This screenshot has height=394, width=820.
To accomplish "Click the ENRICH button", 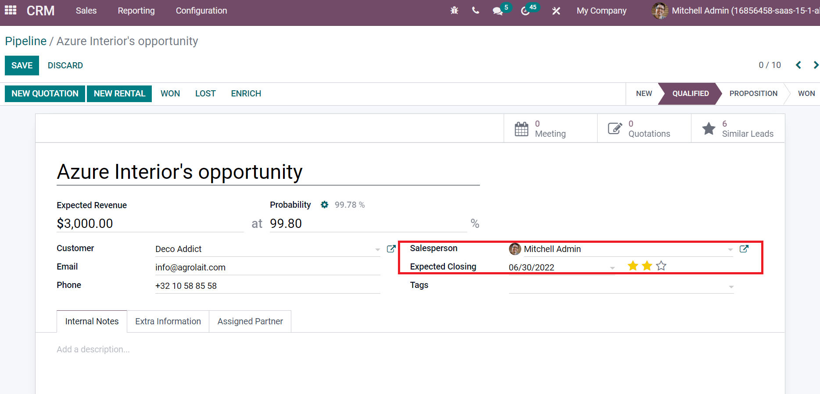I will click(246, 93).
